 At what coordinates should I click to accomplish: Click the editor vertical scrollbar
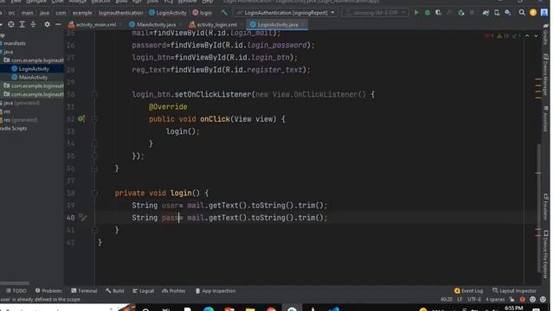click(538, 208)
